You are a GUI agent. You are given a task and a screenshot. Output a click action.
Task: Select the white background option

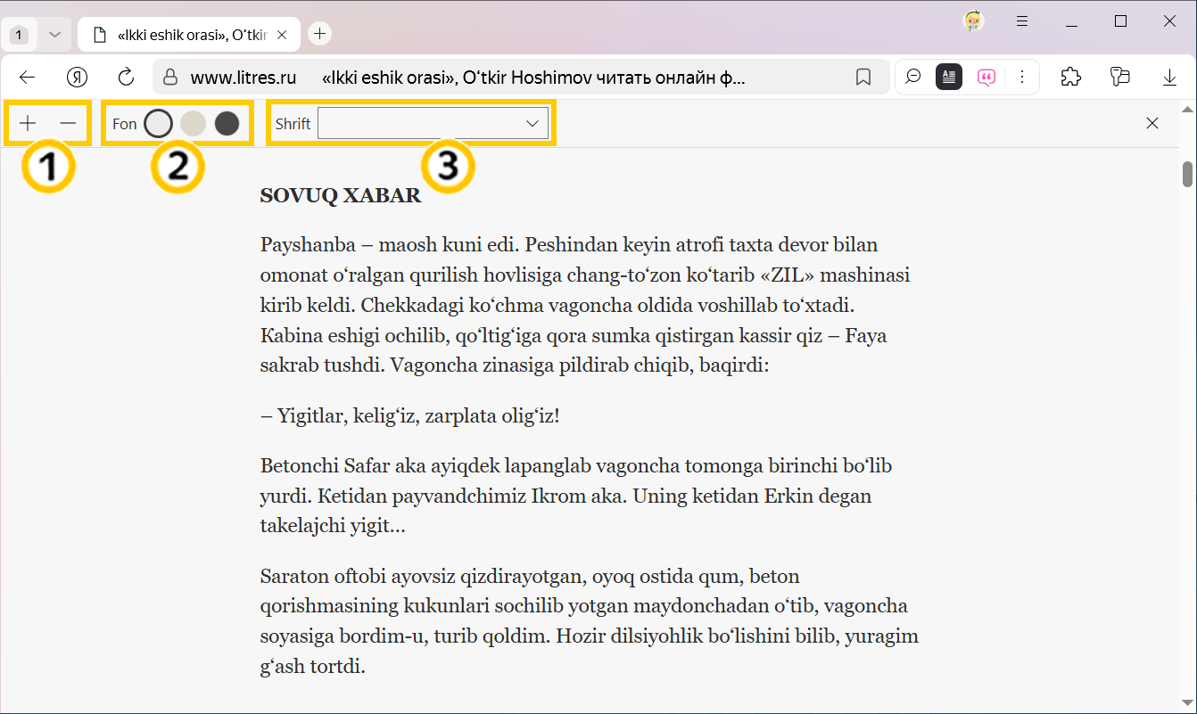(158, 123)
